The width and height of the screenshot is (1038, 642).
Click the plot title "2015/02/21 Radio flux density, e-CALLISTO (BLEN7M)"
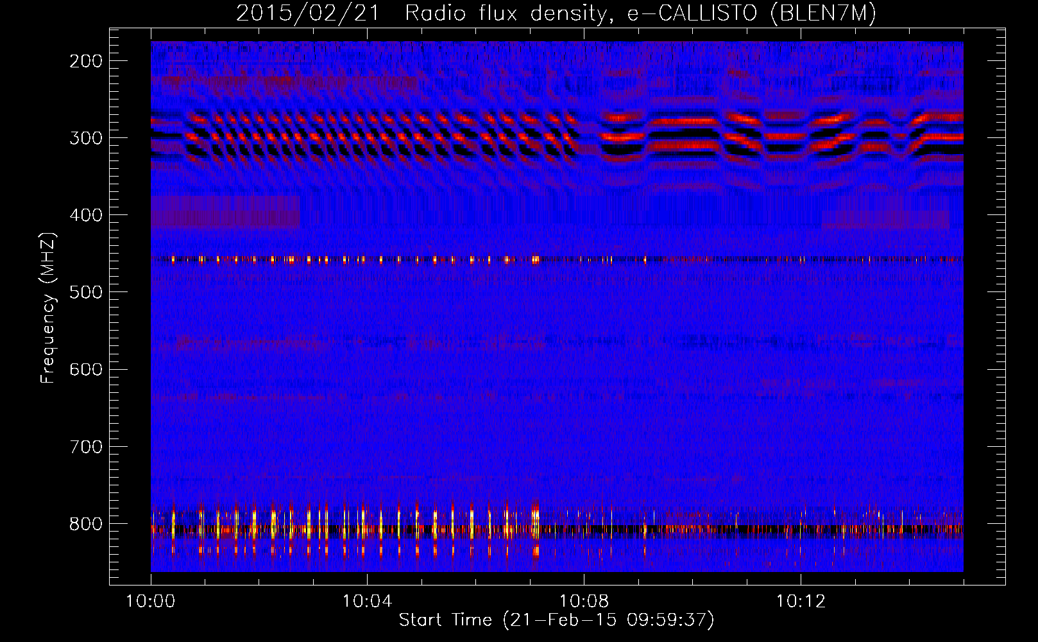tap(556, 13)
